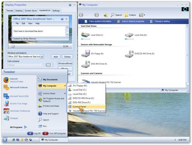Viewport: 192px width, 145px height.
Task: Open Notepad from start menu
Action: point(11,118)
